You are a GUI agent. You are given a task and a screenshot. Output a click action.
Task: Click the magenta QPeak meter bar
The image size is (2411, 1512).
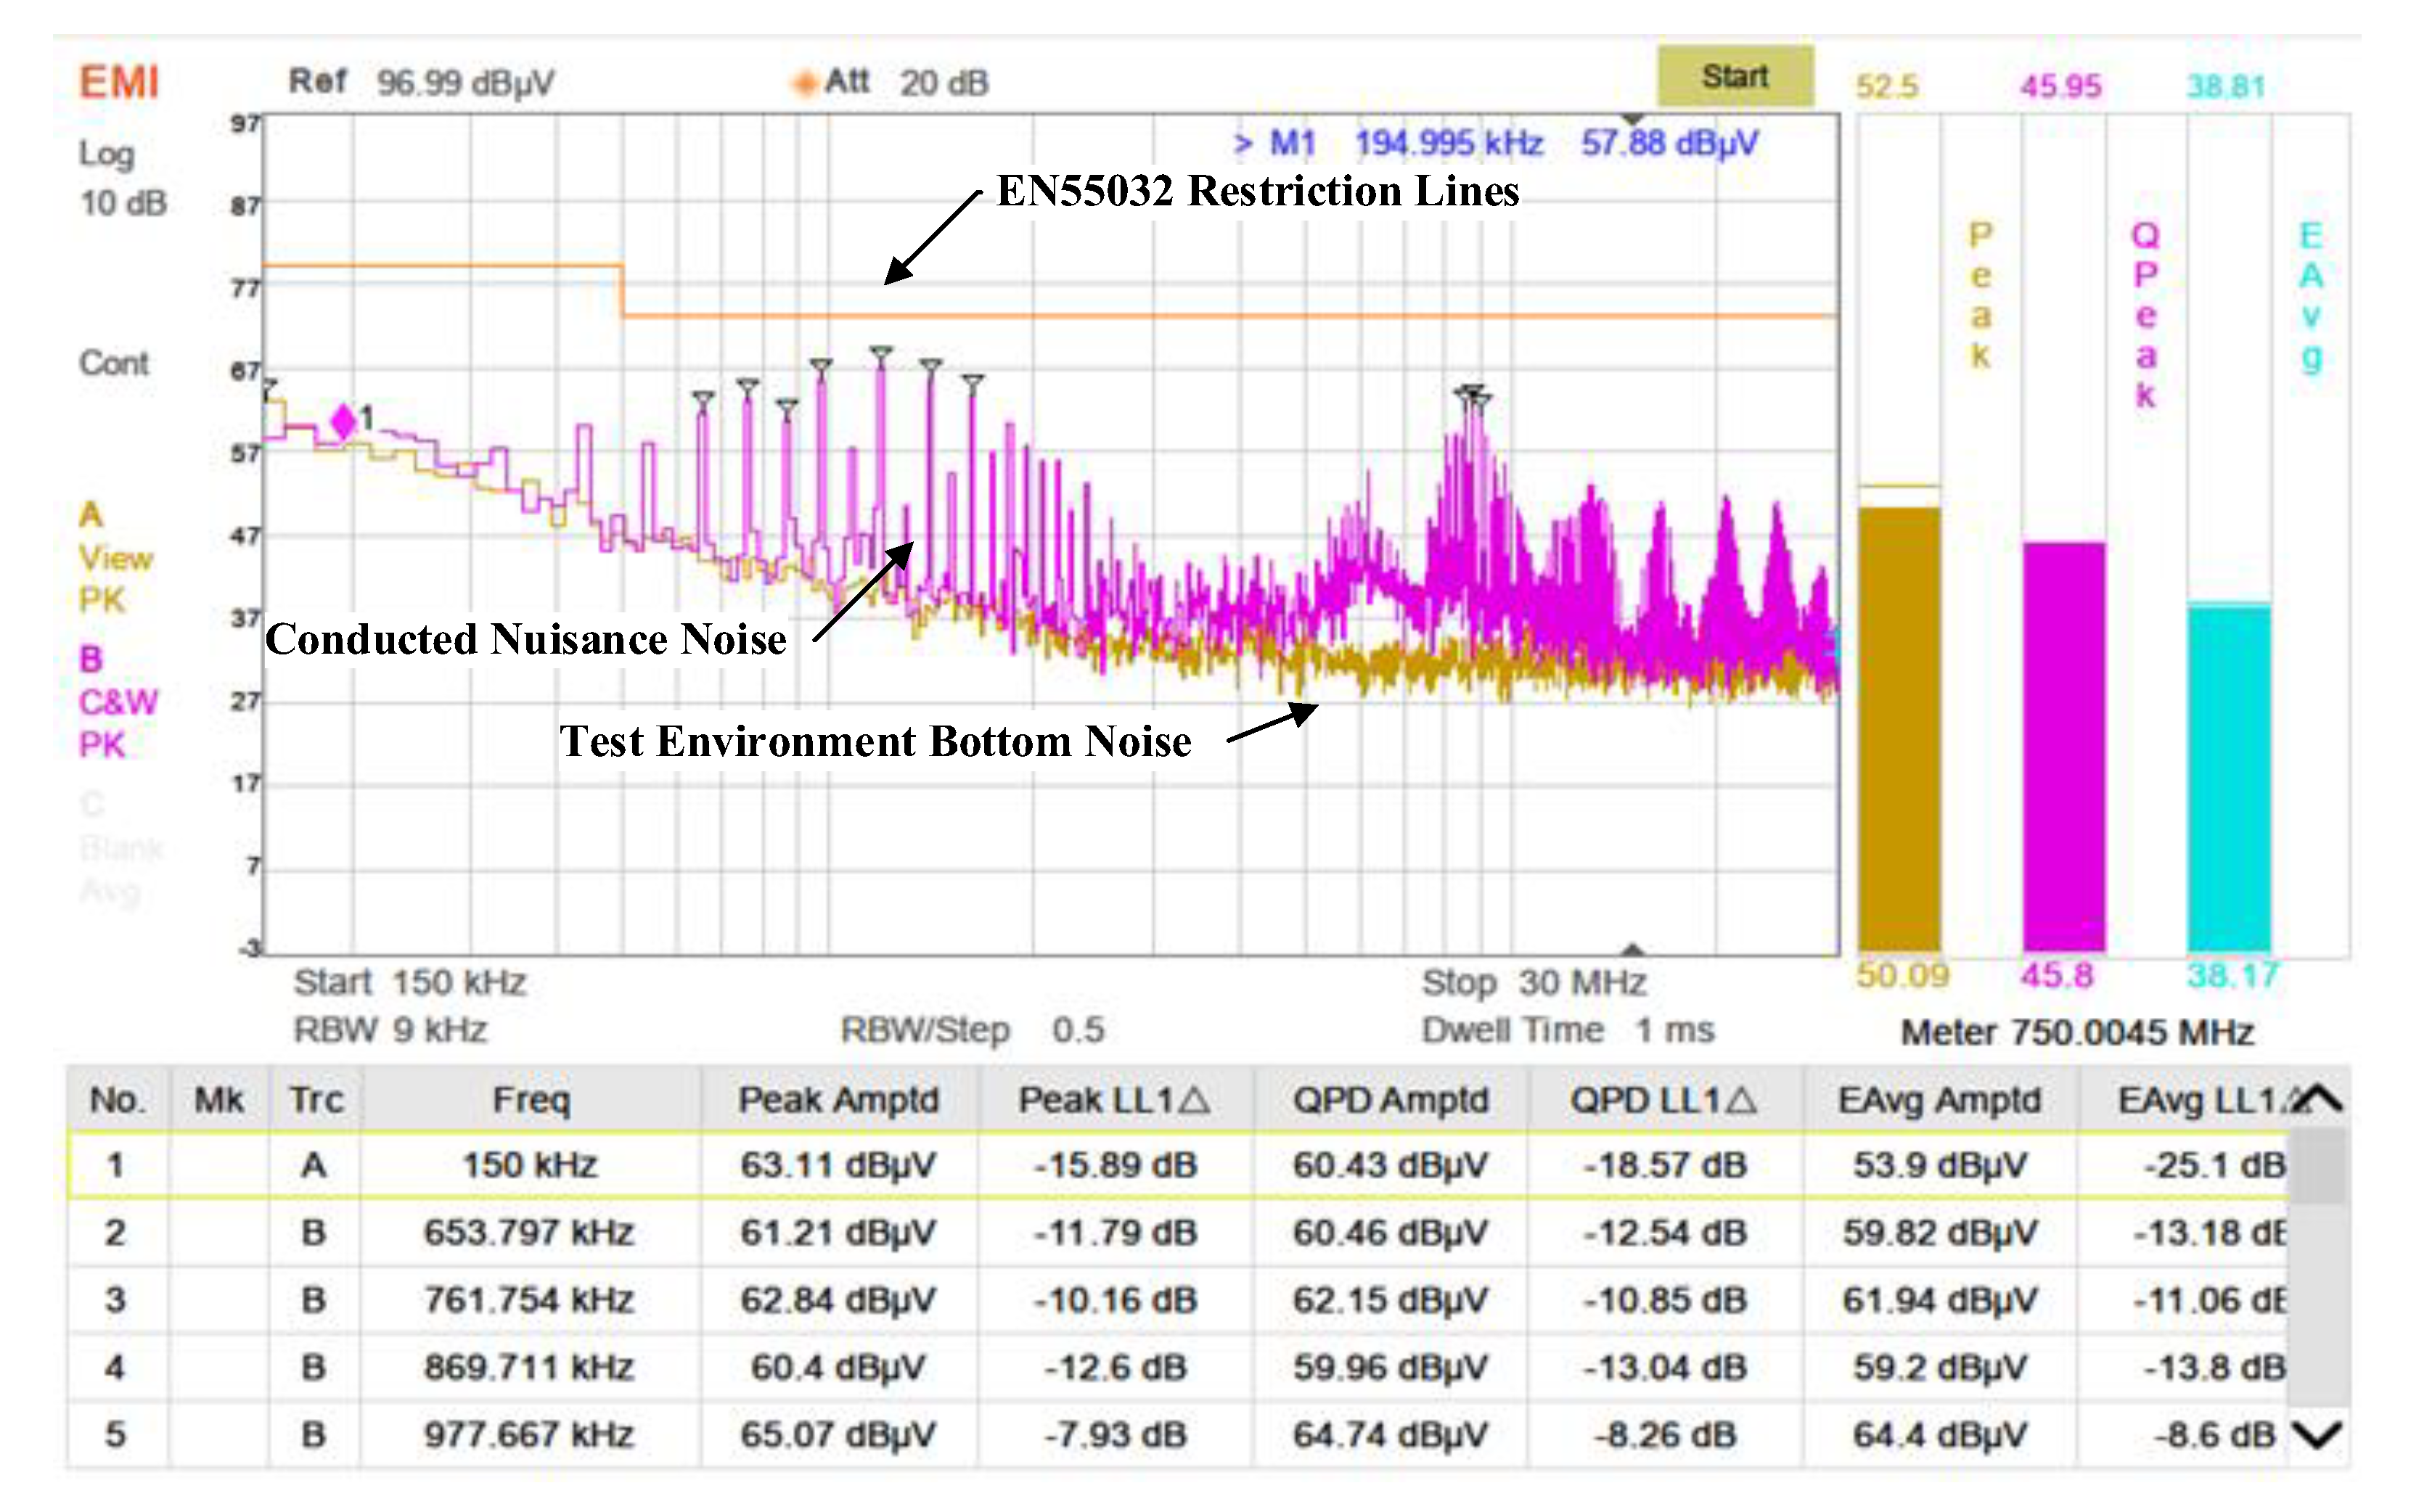tap(2063, 746)
